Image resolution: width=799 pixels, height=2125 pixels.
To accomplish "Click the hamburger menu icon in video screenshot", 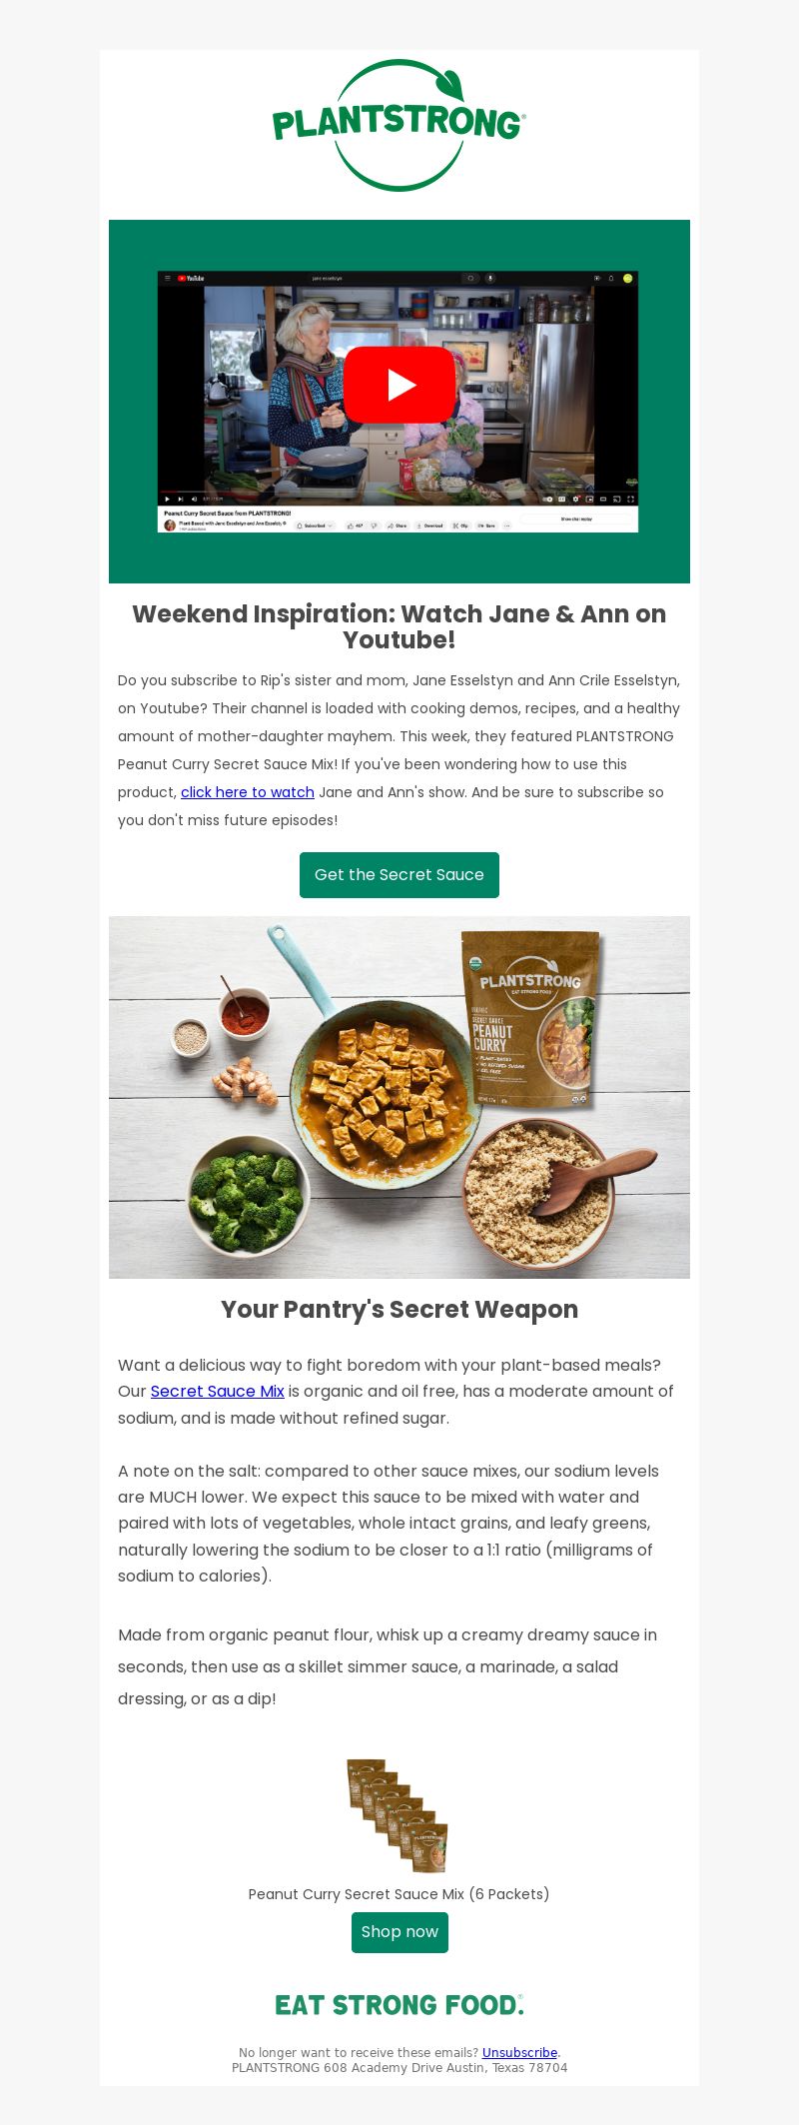I will pyautogui.click(x=168, y=278).
